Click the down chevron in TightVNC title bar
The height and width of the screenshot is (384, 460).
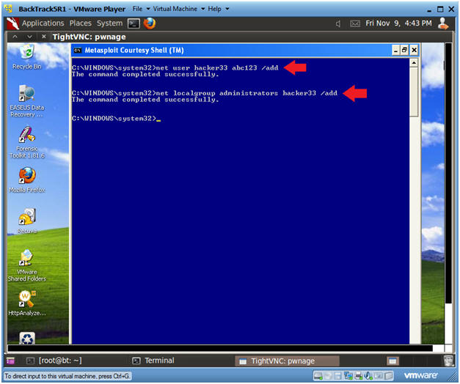[29, 37]
